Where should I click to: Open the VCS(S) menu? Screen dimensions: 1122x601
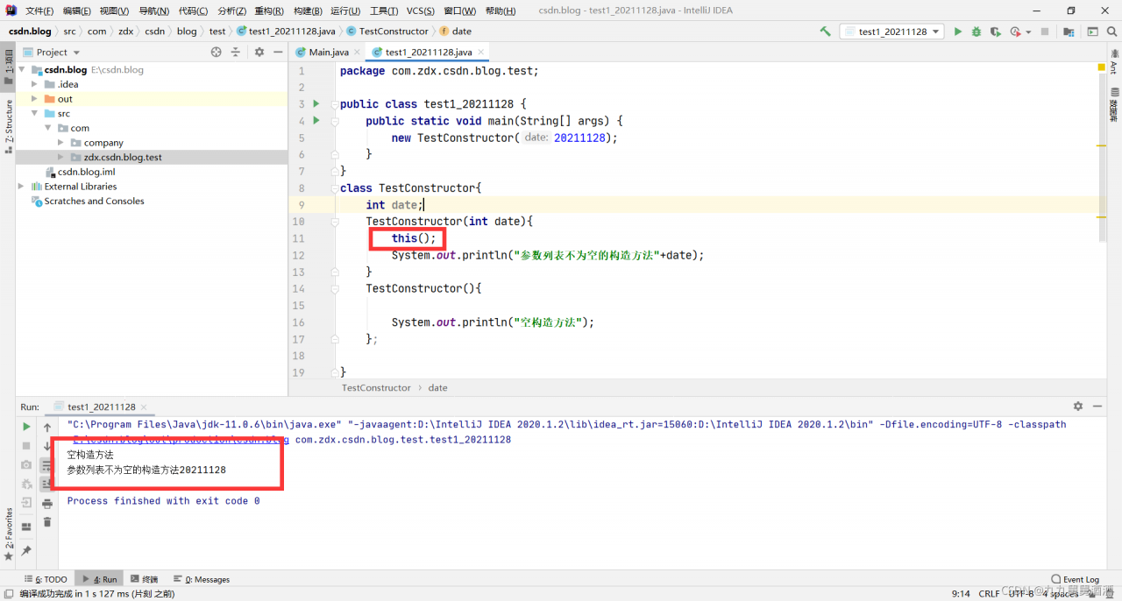pos(421,11)
